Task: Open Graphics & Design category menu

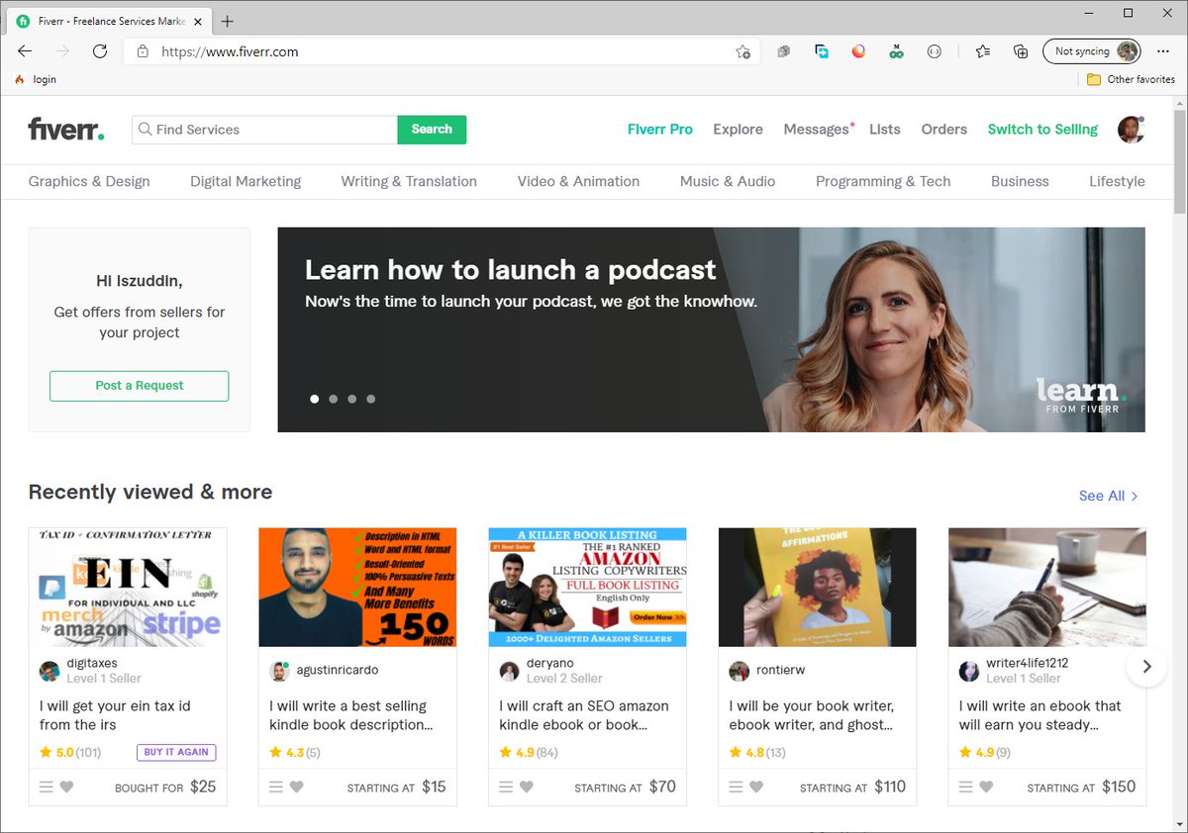Action: [x=89, y=181]
